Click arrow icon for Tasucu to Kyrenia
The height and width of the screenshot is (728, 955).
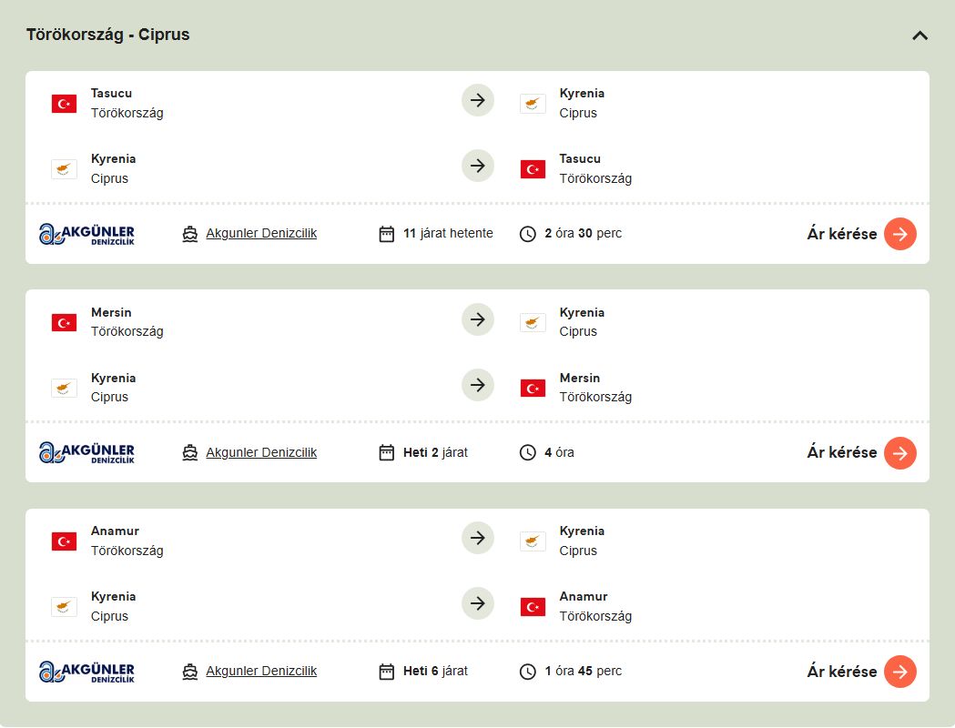(477, 100)
